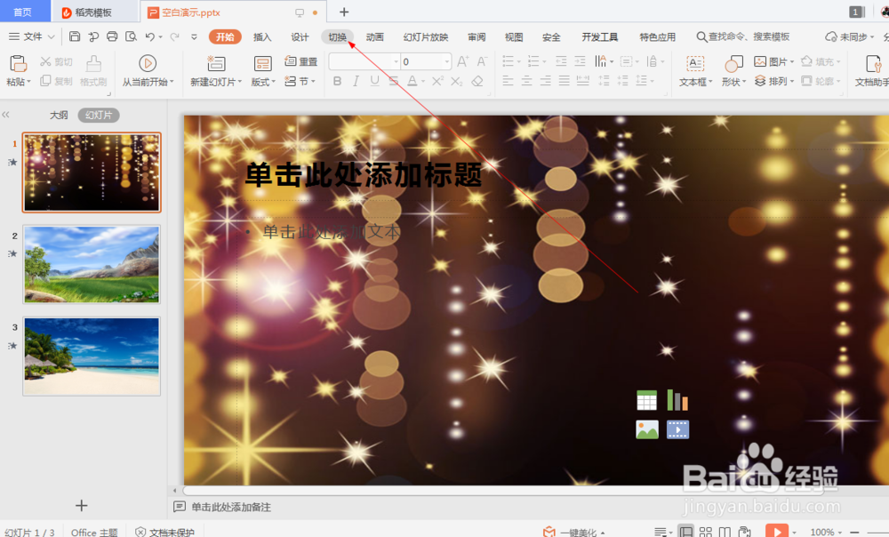Toggle underline formatting
This screenshot has height=537, width=889.
(x=376, y=81)
